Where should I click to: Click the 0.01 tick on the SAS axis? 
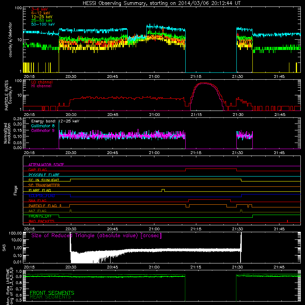(x=18, y=262)
